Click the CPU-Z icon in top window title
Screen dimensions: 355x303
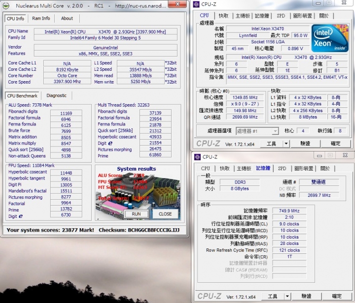[196, 4]
